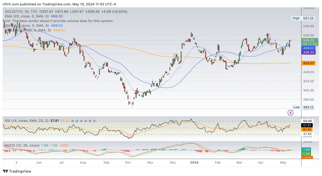The height and width of the screenshot is (176, 322).
Task: Click the orange 459.53 SMA price tag
Action: (x=308, y=63)
